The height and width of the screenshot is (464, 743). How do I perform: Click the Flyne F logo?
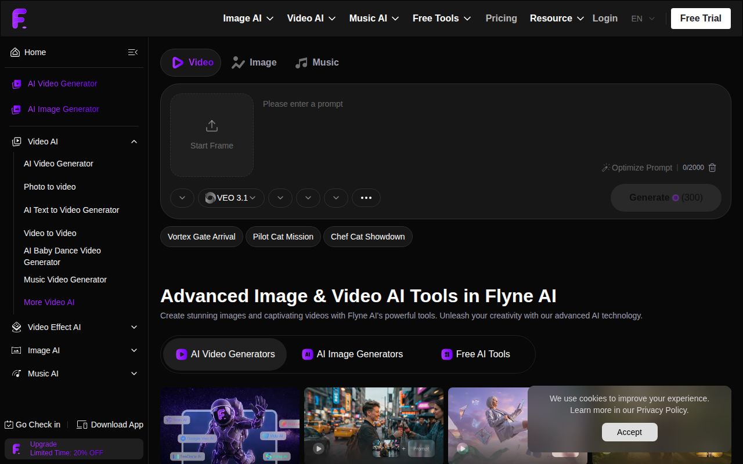(x=19, y=19)
